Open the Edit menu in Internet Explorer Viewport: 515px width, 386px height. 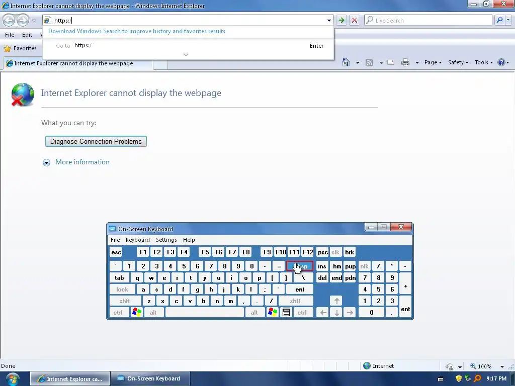coord(27,35)
